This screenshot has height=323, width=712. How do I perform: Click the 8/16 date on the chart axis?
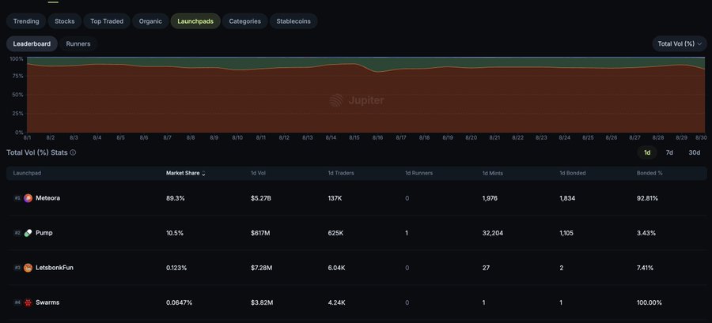377,137
